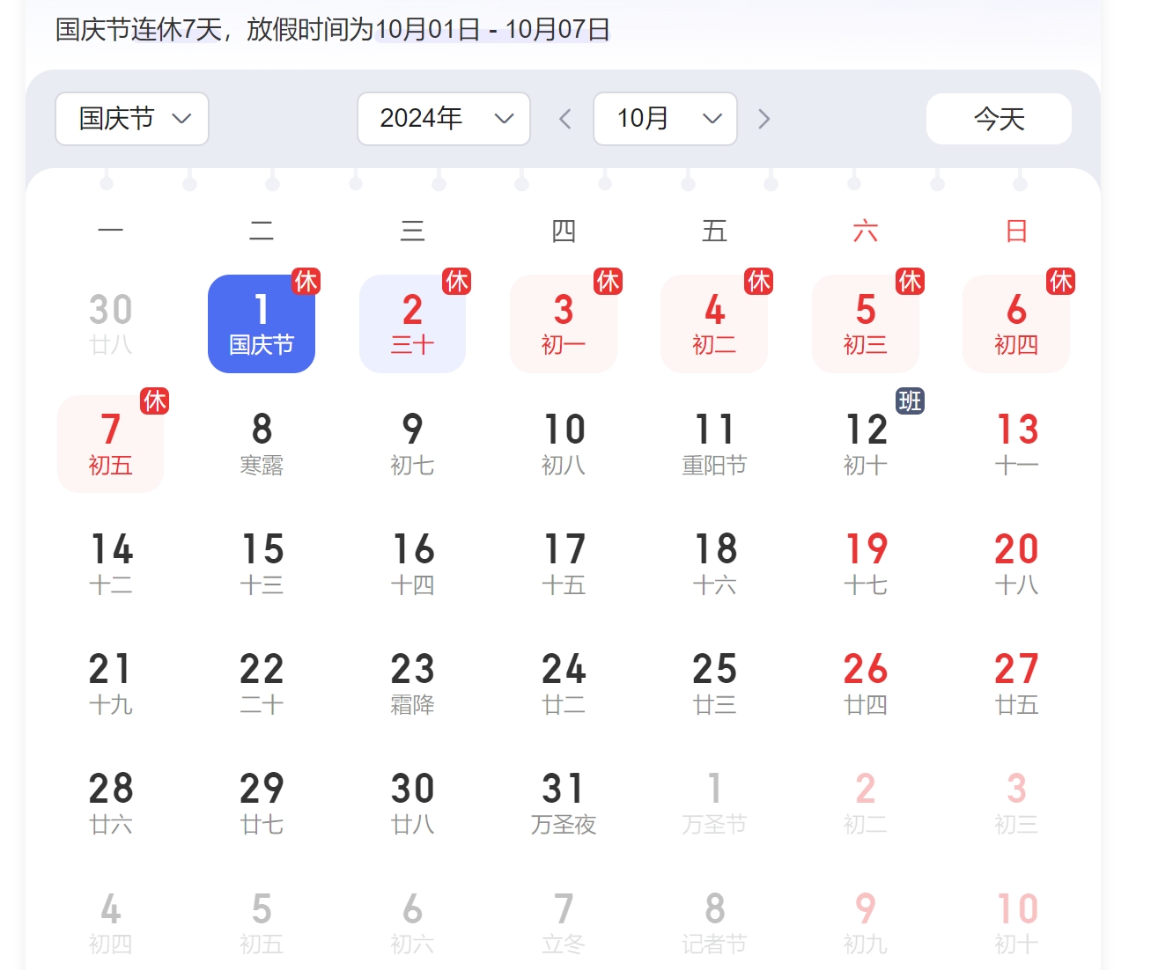Select October 12 workday 初十

pos(866,444)
